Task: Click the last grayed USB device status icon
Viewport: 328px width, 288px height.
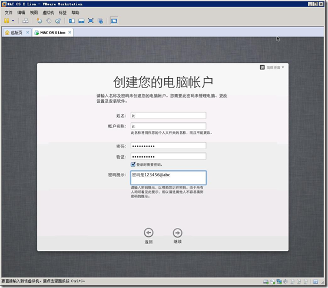Action: 306,282
